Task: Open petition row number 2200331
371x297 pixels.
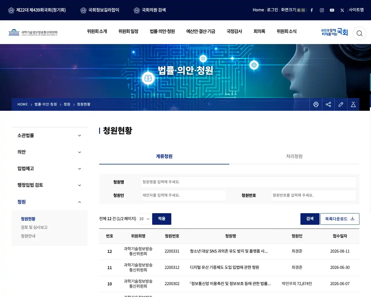Action: 229,251
